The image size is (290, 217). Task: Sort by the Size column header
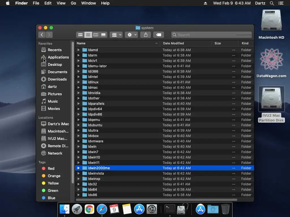[225, 43]
